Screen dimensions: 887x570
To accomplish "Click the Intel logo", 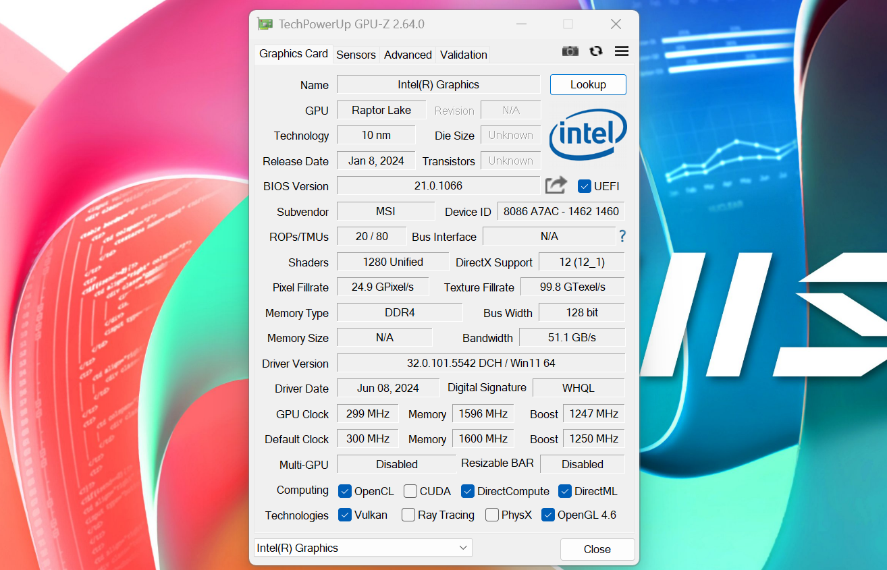I will (x=588, y=134).
